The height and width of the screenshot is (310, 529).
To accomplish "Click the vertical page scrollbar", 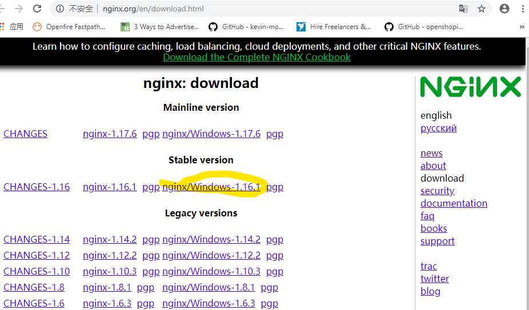I will (x=527, y=174).
